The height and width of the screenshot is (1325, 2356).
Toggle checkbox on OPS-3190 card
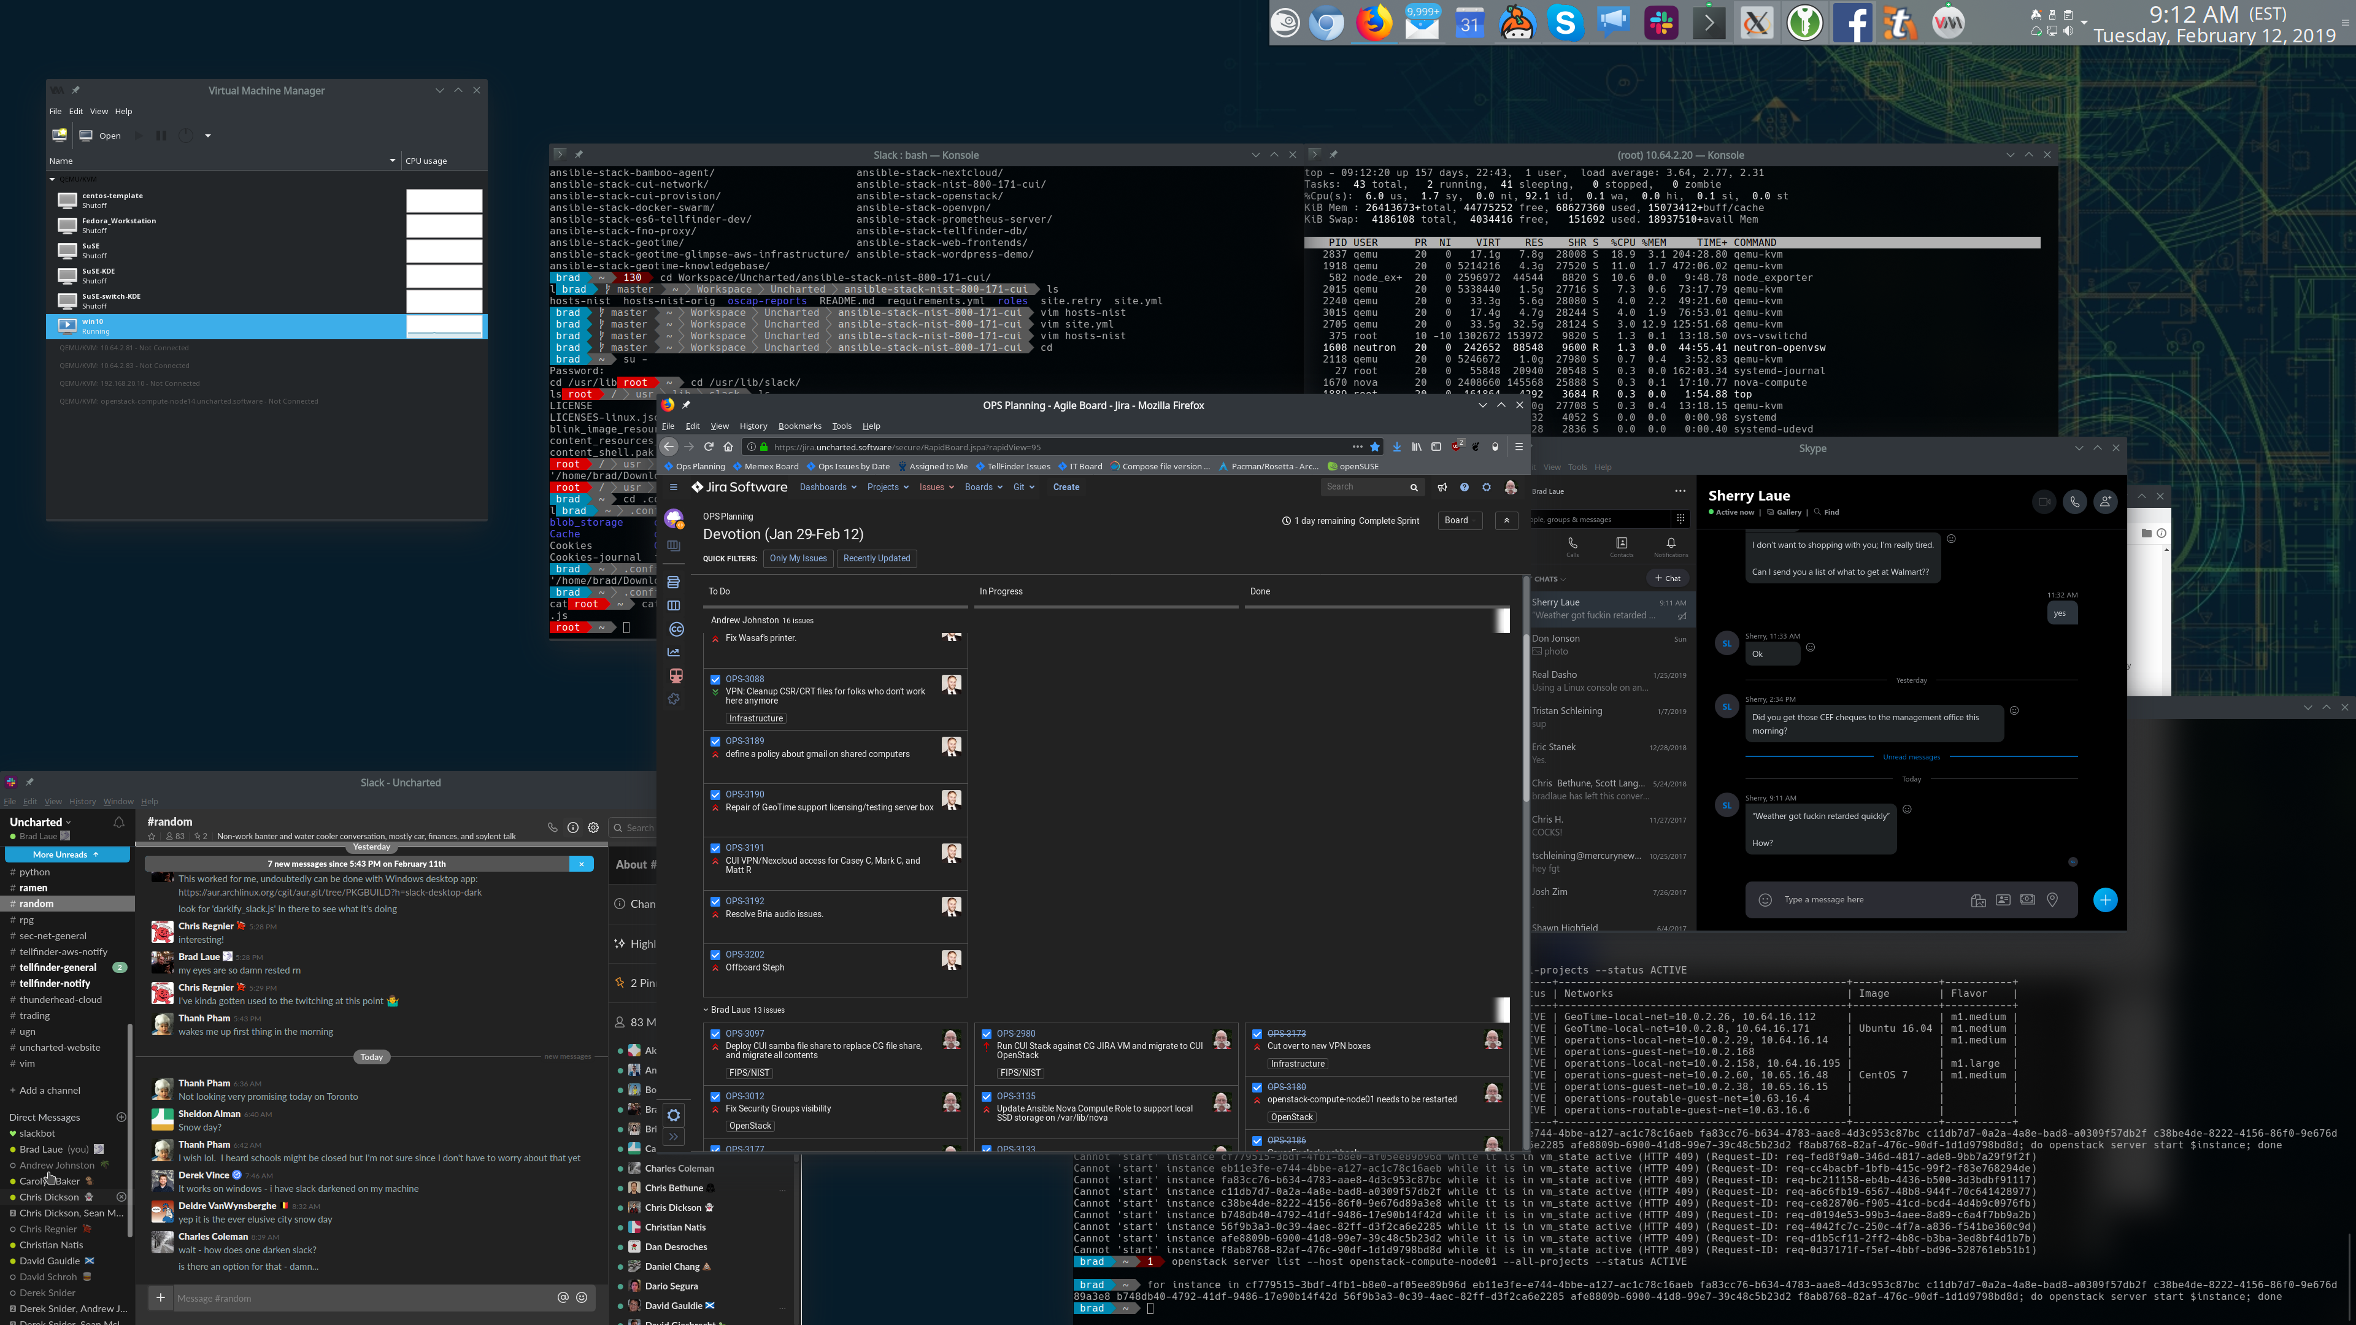(x=715, y=794)
